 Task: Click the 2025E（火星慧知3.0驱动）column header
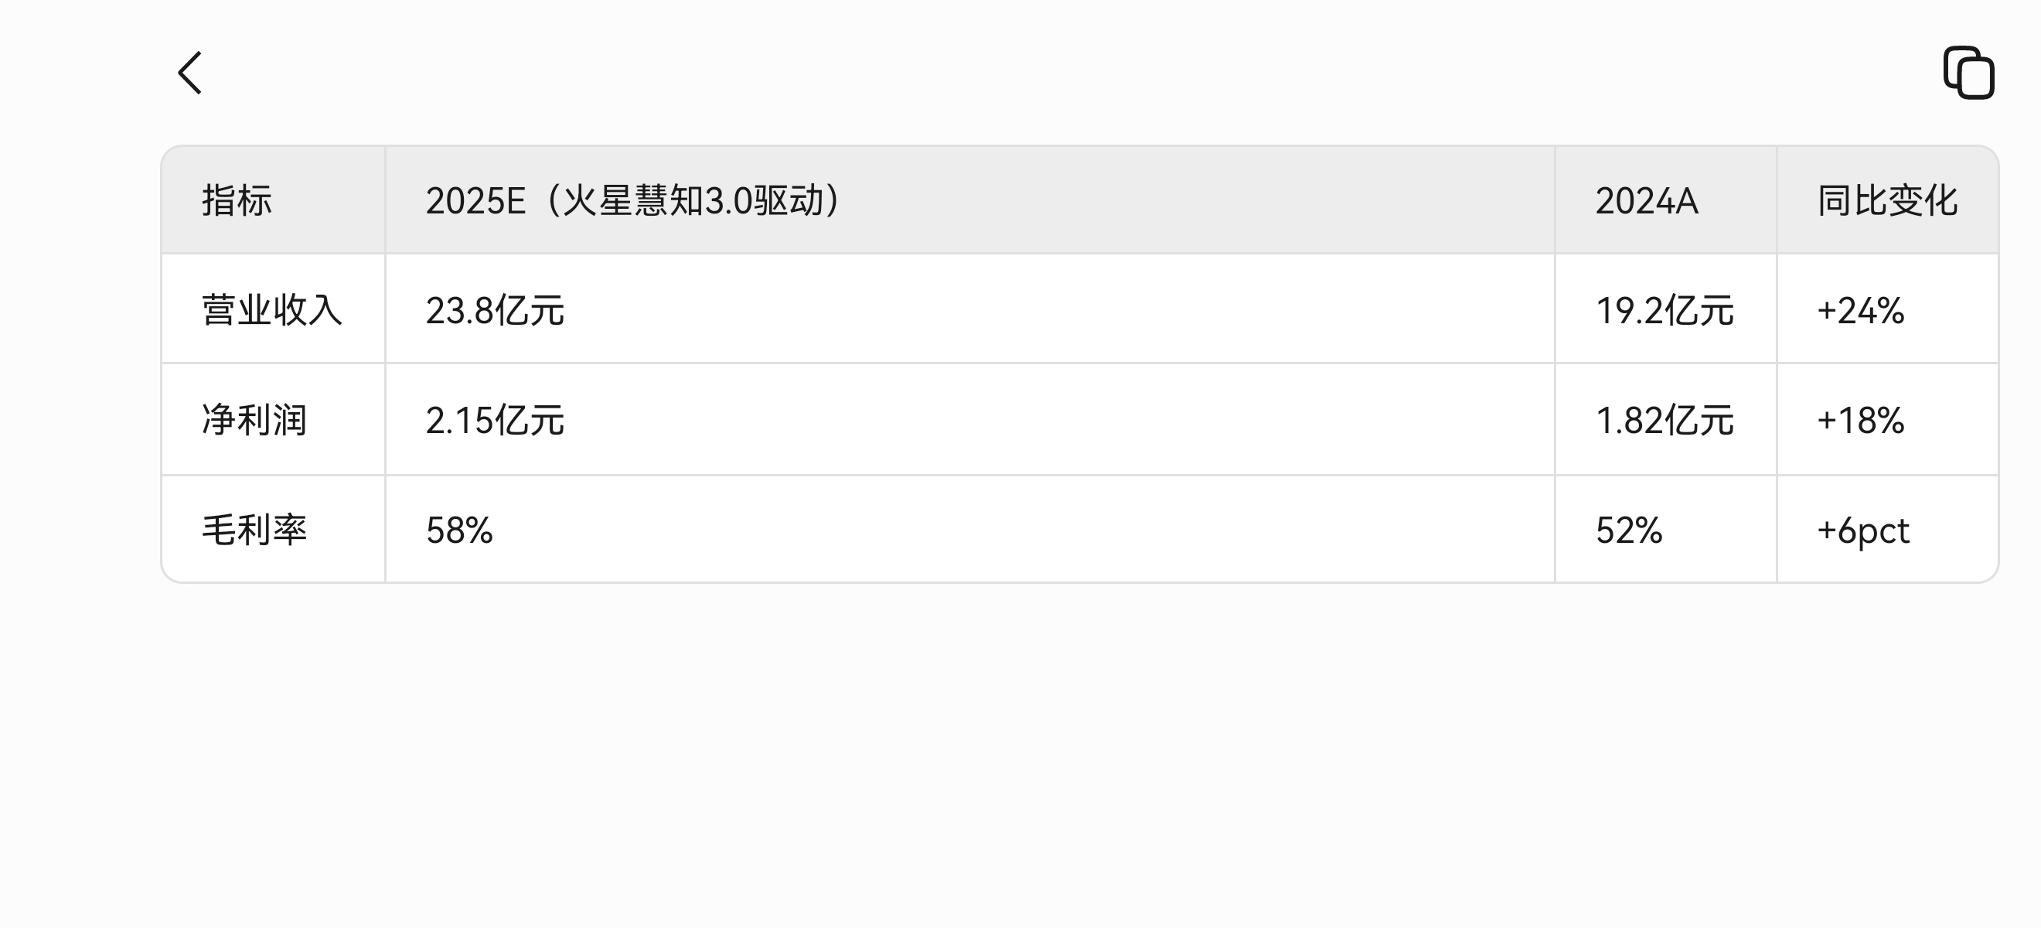coord(969,200)
